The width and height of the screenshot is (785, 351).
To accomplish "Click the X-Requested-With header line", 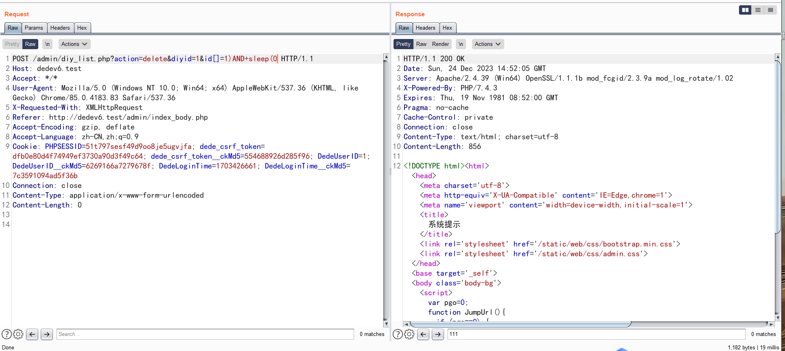I will coord(77,108).
